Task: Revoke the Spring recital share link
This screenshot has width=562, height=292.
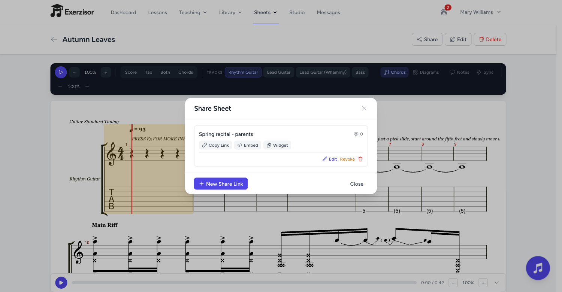Action: (347, 159)
